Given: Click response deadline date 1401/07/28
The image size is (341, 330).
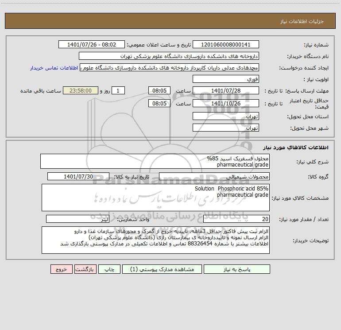Looking at the screenshot, I should [x=226, y=90].
